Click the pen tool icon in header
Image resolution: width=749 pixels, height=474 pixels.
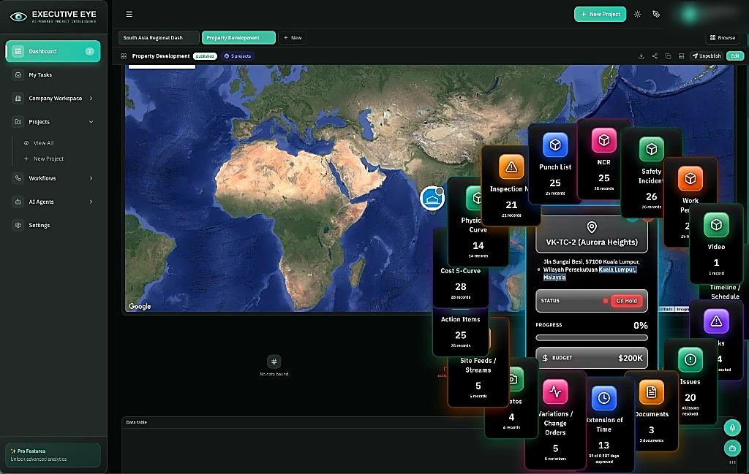pyautogui.click(x=656, y=15)
